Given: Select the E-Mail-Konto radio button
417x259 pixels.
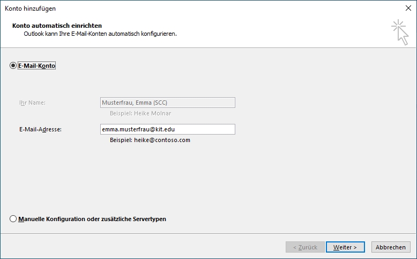Looking at the screenshot, I should tap(13, 66).
